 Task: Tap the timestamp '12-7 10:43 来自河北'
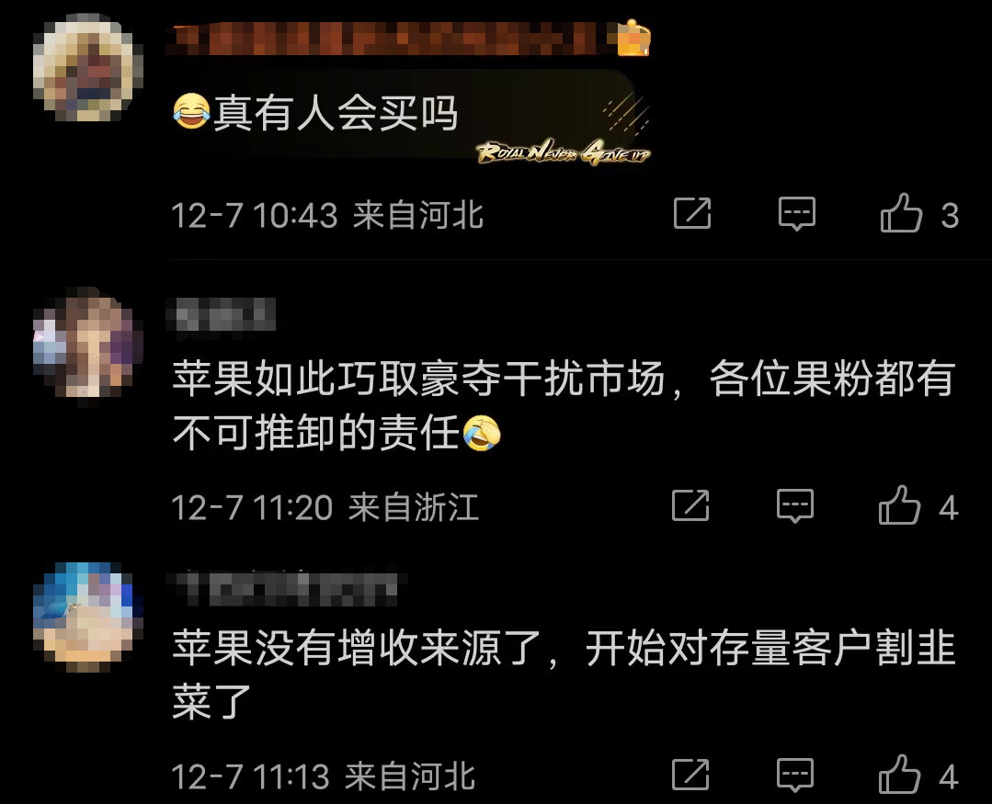[x=327, y=216]
